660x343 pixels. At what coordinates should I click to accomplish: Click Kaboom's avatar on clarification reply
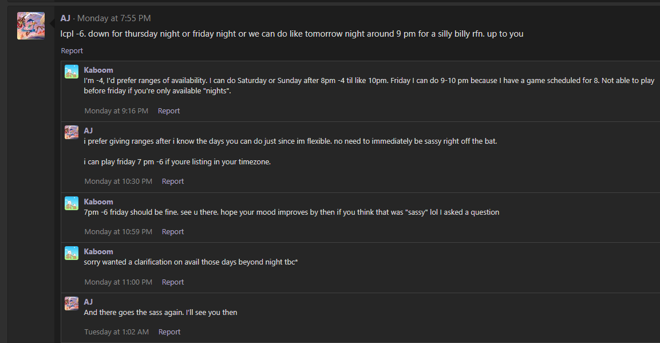tap(72, 253)
